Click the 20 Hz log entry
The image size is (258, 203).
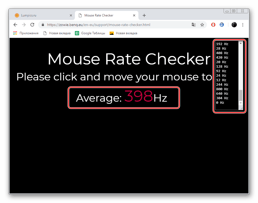click(x=221, y=62)
